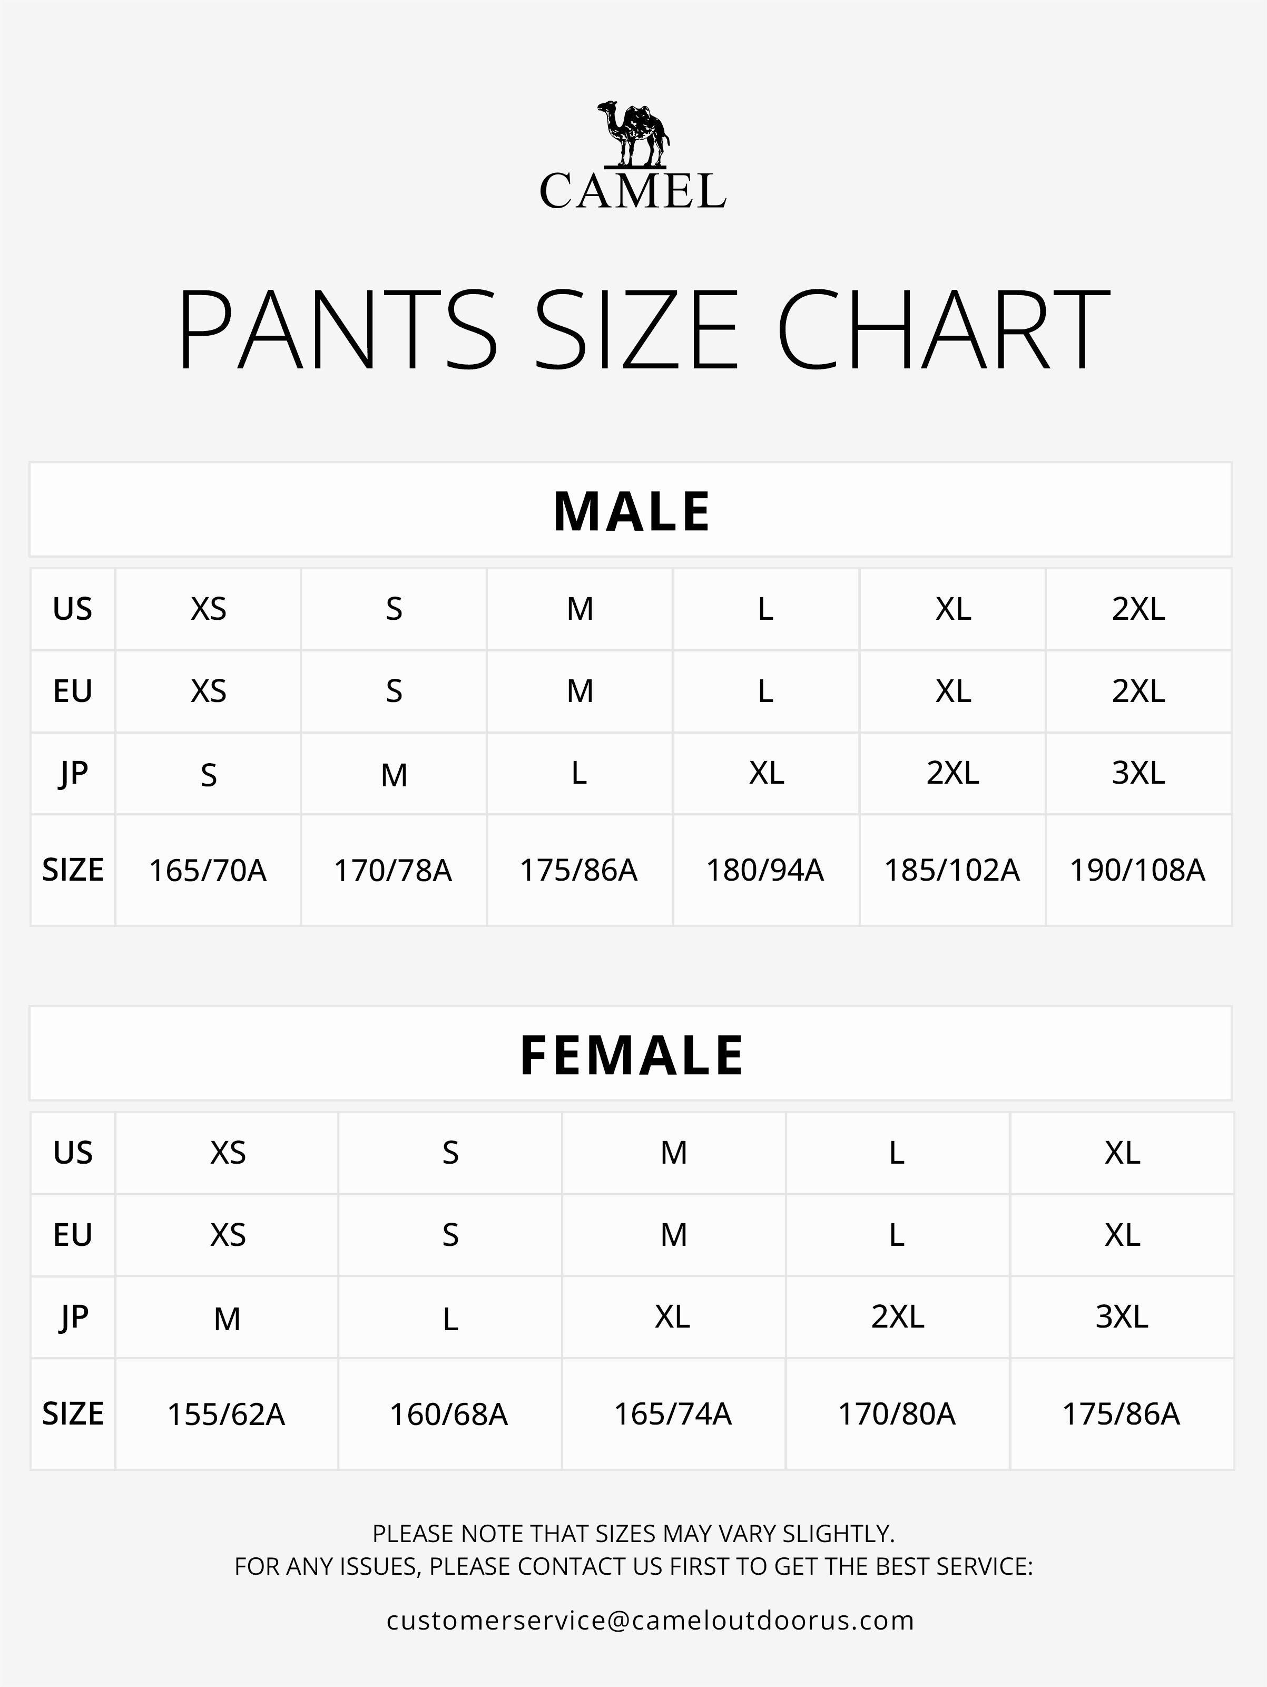Select the MALE section header

point(631,511)
